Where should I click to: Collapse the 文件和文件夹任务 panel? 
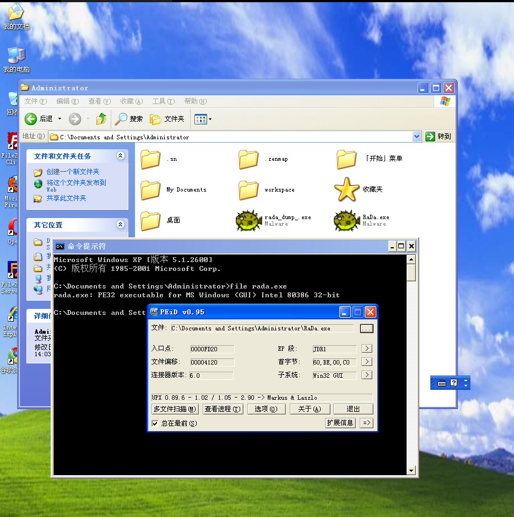click(121, 156)
